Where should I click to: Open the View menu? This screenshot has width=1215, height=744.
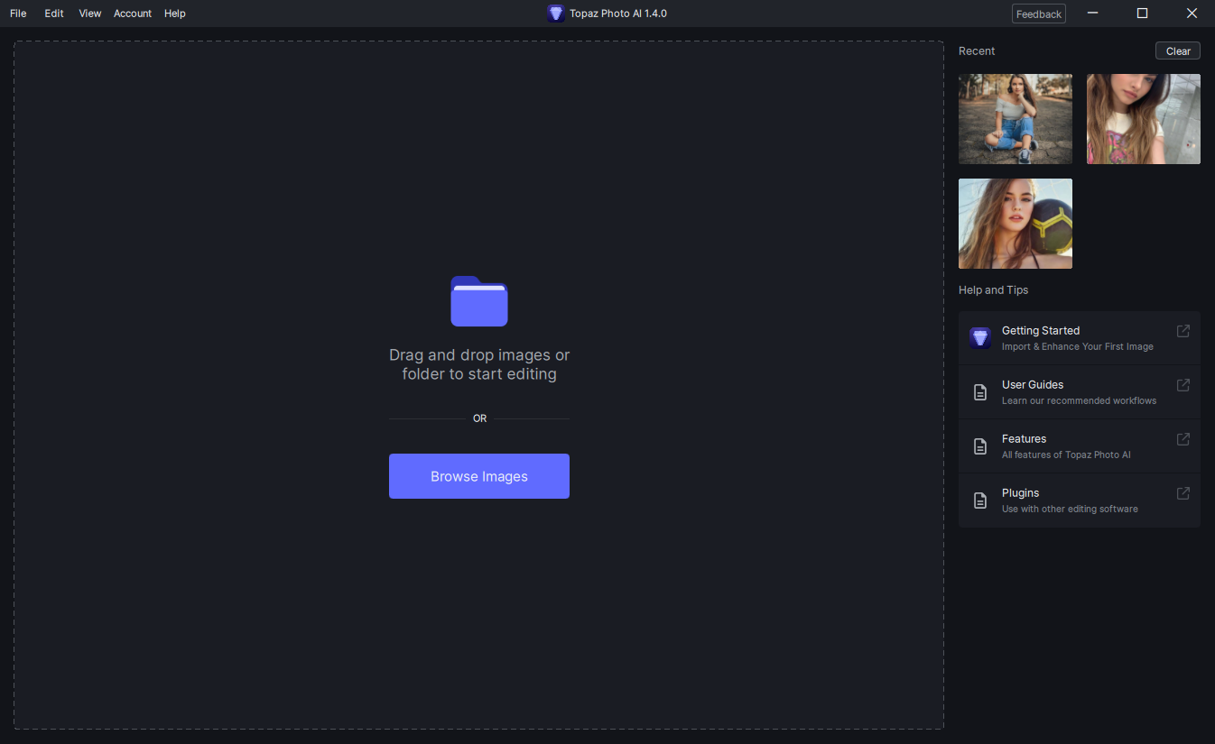tap(90, 14)
